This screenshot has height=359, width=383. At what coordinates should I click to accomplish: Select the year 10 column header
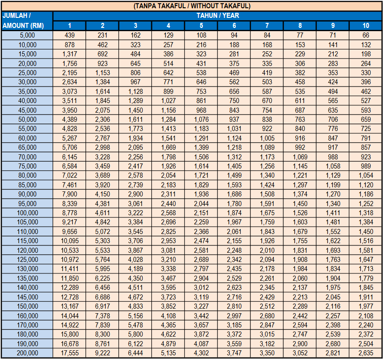tap(366, 26)
